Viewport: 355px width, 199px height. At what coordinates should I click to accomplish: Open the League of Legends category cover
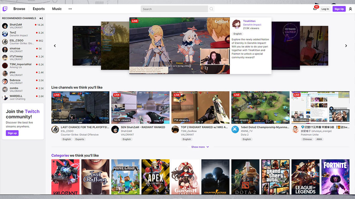[x=306, y=177]
